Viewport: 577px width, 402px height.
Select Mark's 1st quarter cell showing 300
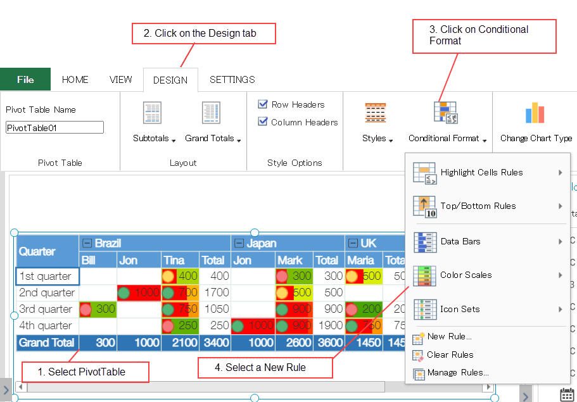(294, 276)
